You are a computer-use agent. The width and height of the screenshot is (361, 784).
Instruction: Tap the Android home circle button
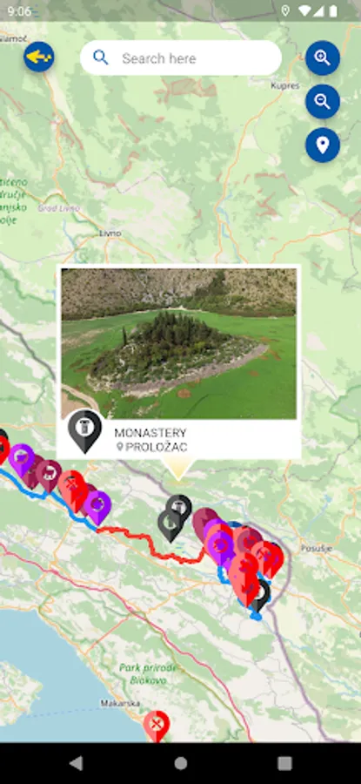(181, 763)
